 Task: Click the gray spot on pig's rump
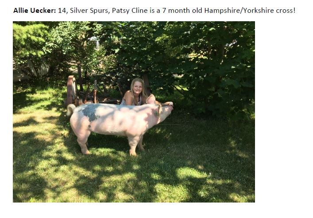(90, 112)
